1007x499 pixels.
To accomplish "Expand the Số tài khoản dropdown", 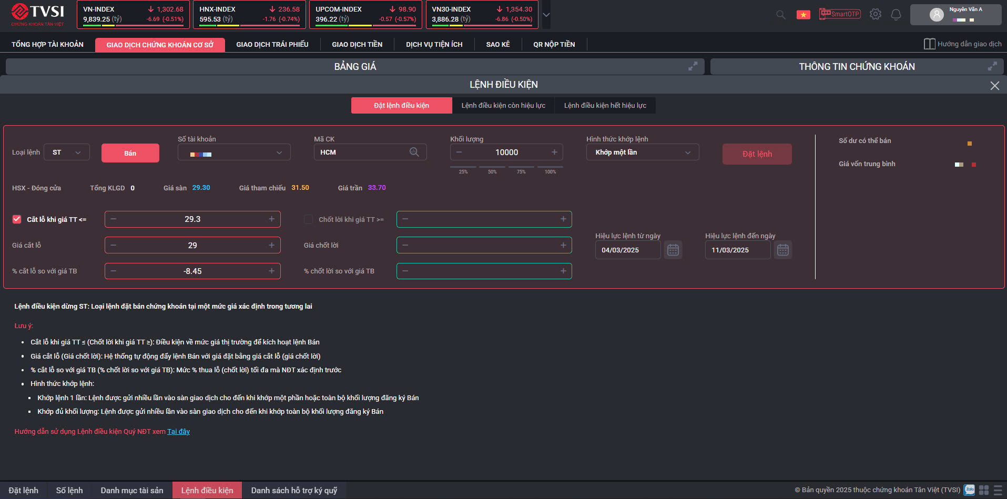I will [x=234, y=152].
